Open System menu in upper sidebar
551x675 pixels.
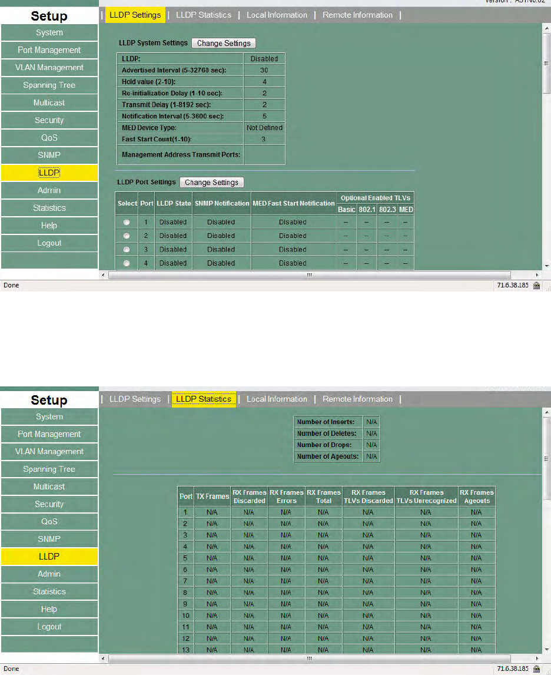click(49, 33)
